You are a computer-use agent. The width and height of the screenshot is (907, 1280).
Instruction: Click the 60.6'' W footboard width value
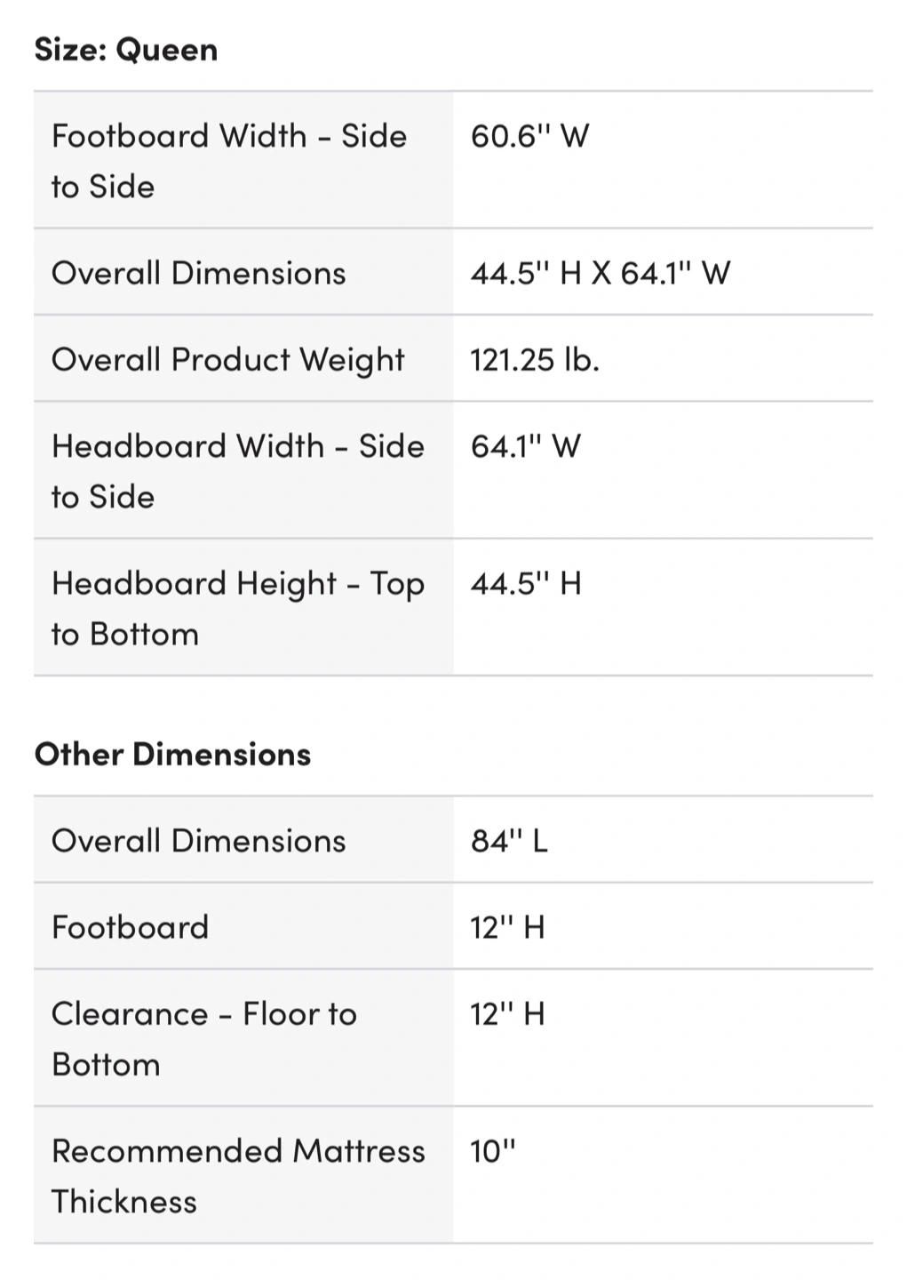pyautogui.click(x=529, y=136)
